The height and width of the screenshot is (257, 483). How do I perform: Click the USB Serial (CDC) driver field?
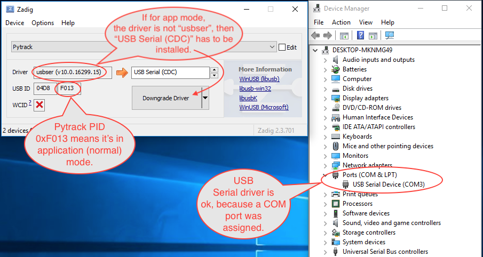(x=170, y=73)
